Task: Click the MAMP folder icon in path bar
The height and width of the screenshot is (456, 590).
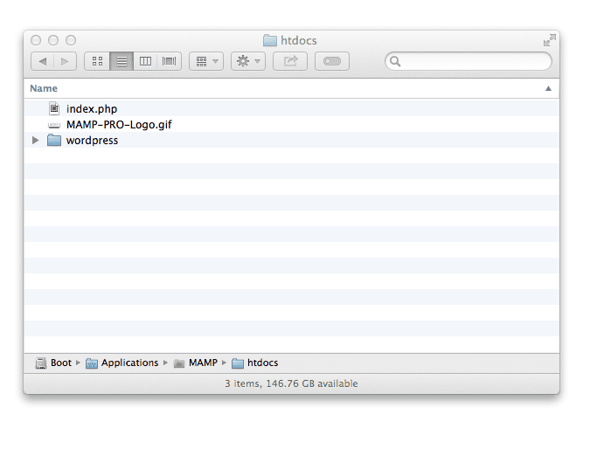Action: click(x=179, y=363)
